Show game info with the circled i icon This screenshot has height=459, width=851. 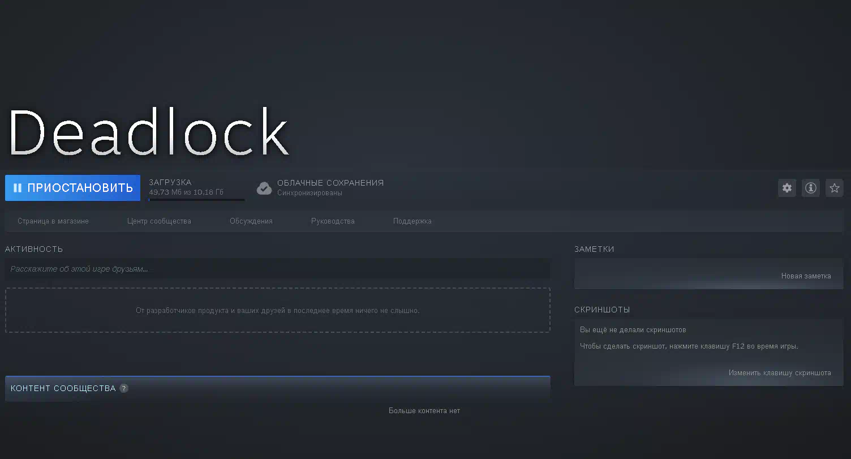tap(811, 188)
